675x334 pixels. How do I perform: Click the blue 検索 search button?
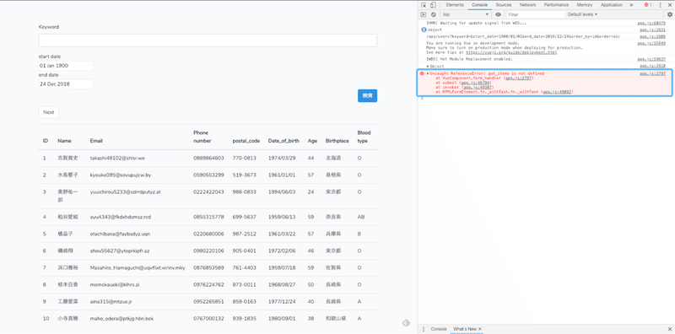[x=367, y=95]
